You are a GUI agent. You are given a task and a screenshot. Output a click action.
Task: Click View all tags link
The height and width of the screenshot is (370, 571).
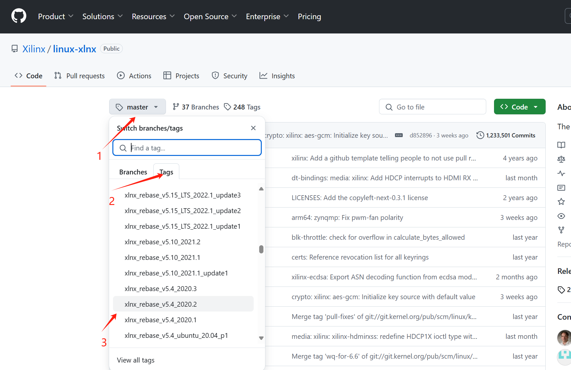point(136,360)
